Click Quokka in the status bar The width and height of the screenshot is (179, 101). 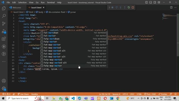coord(34,94)
